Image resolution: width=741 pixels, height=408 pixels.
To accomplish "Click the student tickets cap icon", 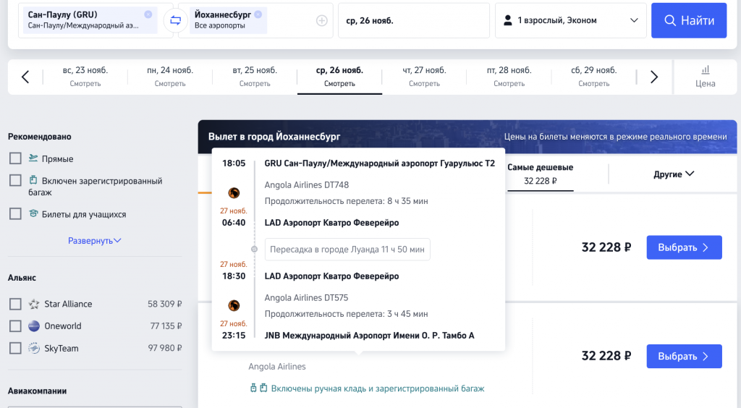I will tap(33, 213).
